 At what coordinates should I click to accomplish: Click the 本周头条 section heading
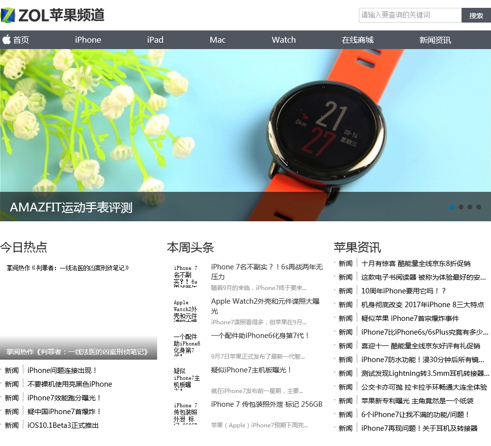tap(191, 248)
